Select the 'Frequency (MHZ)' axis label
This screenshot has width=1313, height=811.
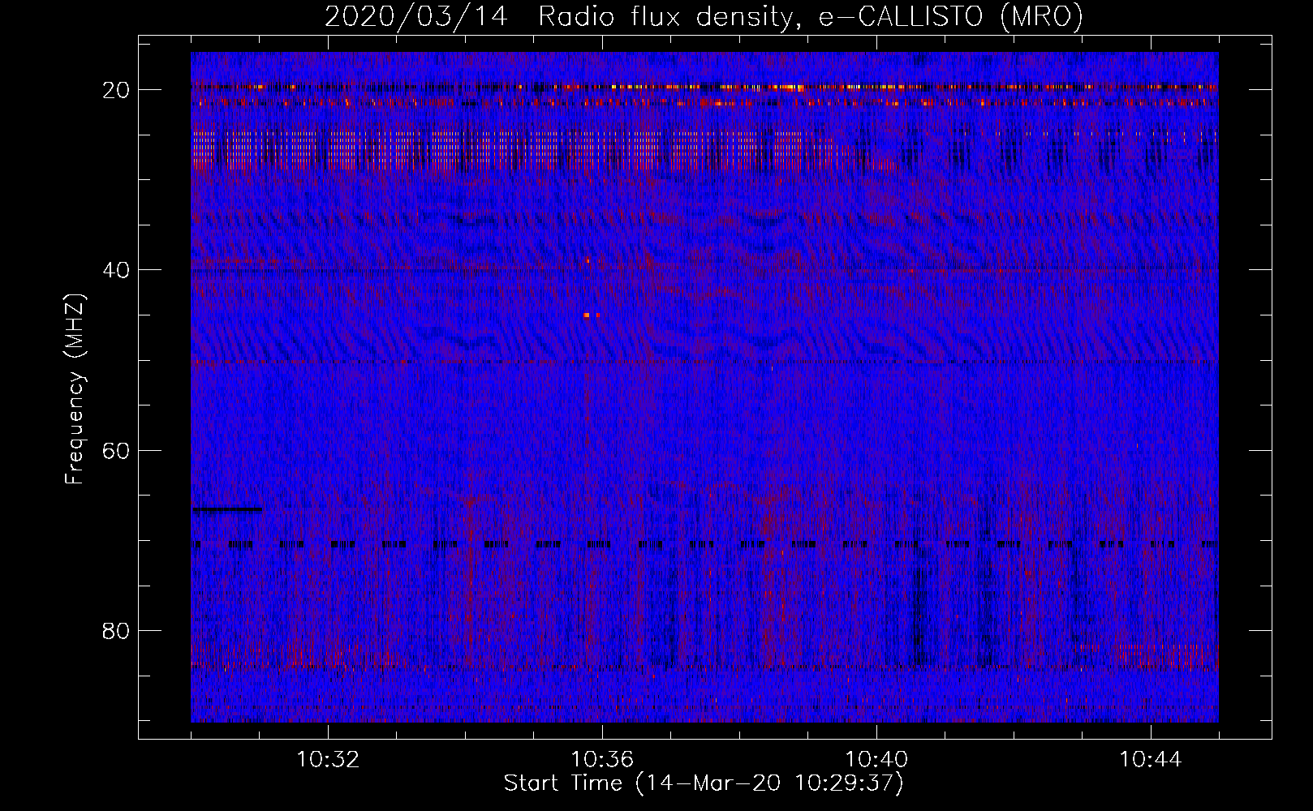click(75, 389)
